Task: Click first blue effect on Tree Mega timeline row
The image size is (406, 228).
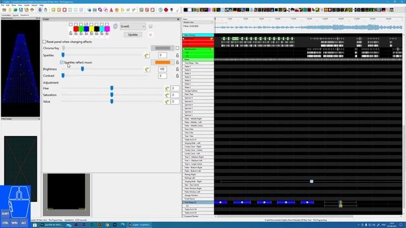Action: [221, 203]
